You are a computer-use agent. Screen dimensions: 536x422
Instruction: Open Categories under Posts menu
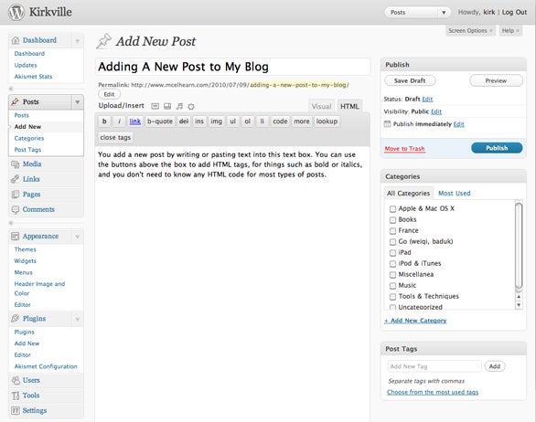[29, 138]
